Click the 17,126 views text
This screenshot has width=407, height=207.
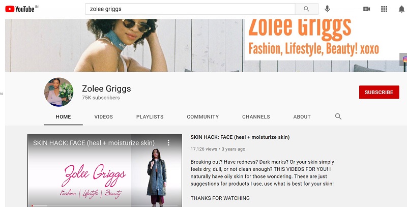(204, 149)
